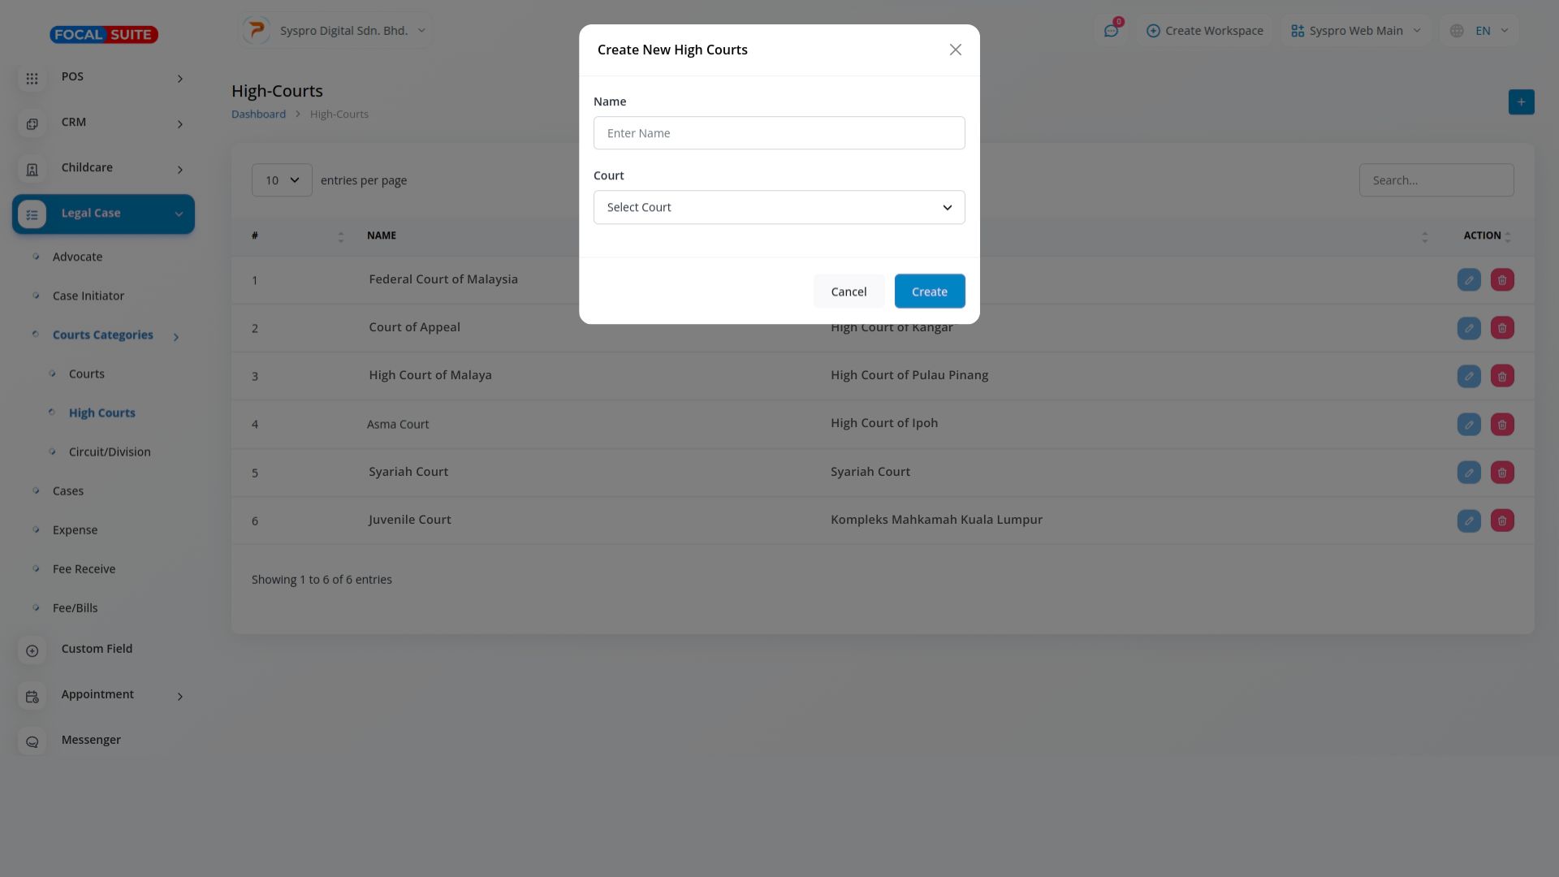The height and width of the screenshot is (877, 1559).
Task: Click the Enter Name text field
Action: tap(779, 133)
